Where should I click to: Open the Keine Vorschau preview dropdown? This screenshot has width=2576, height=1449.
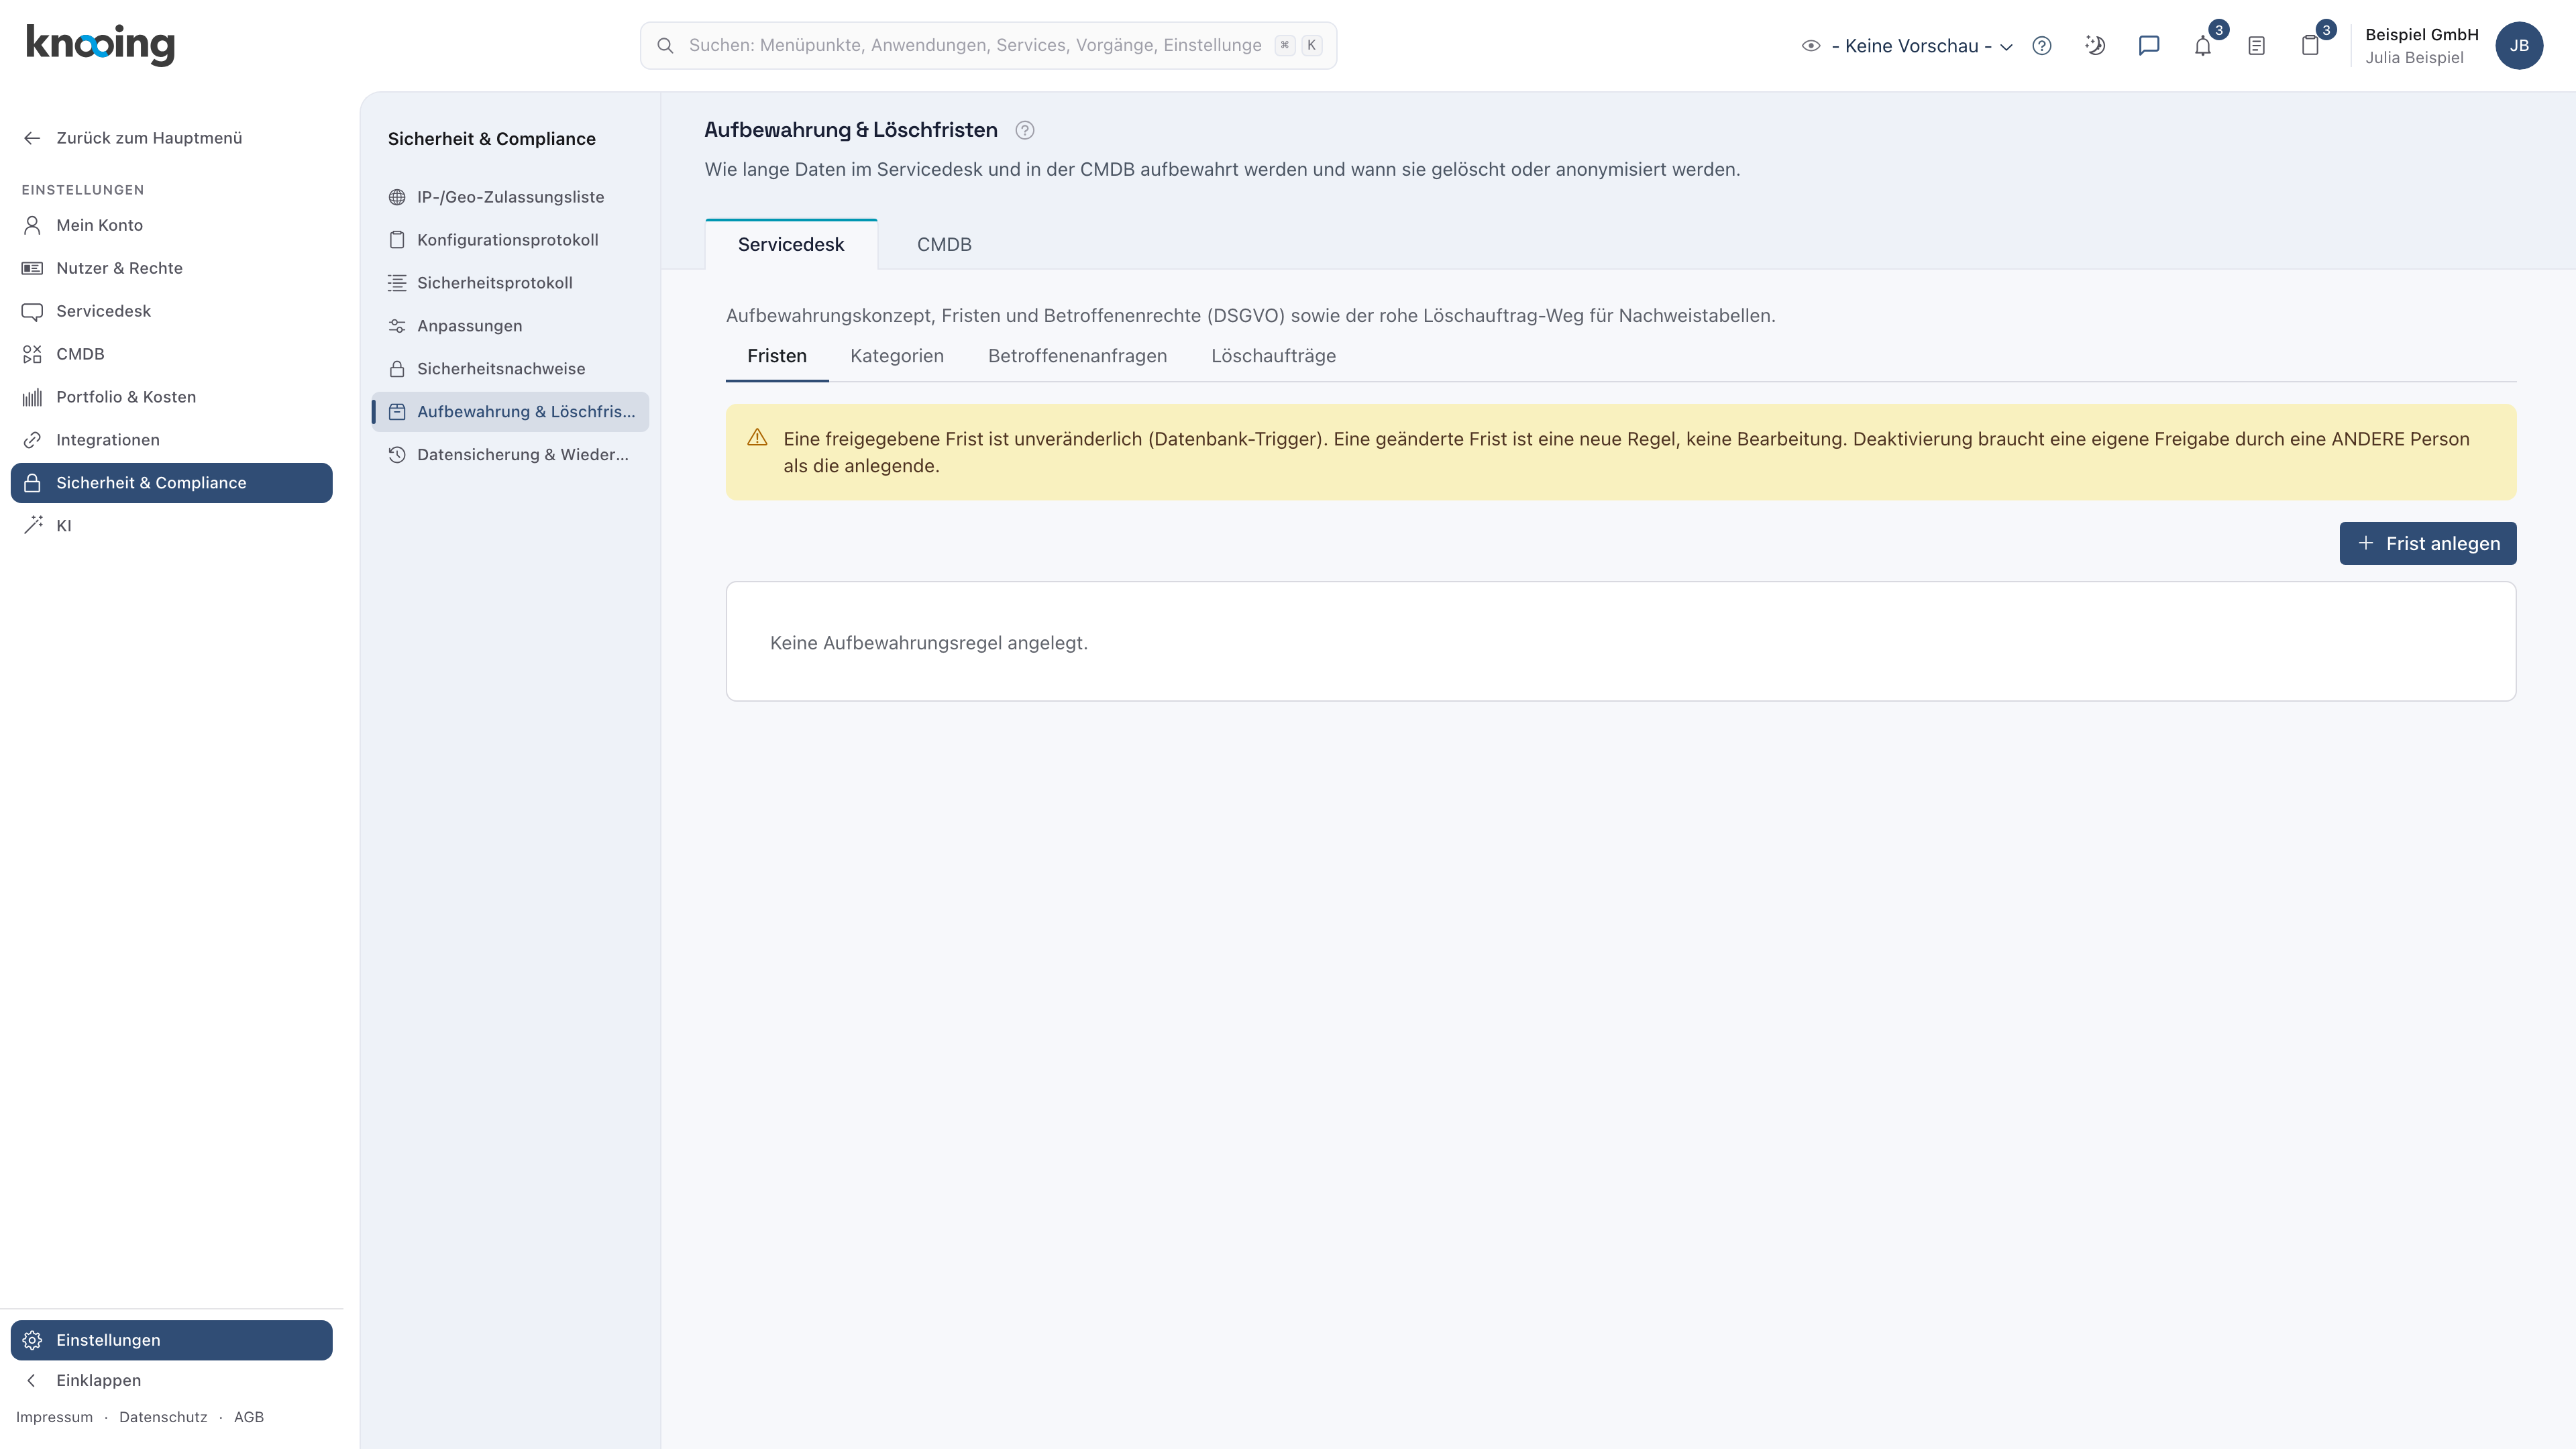click(1907, 46)
